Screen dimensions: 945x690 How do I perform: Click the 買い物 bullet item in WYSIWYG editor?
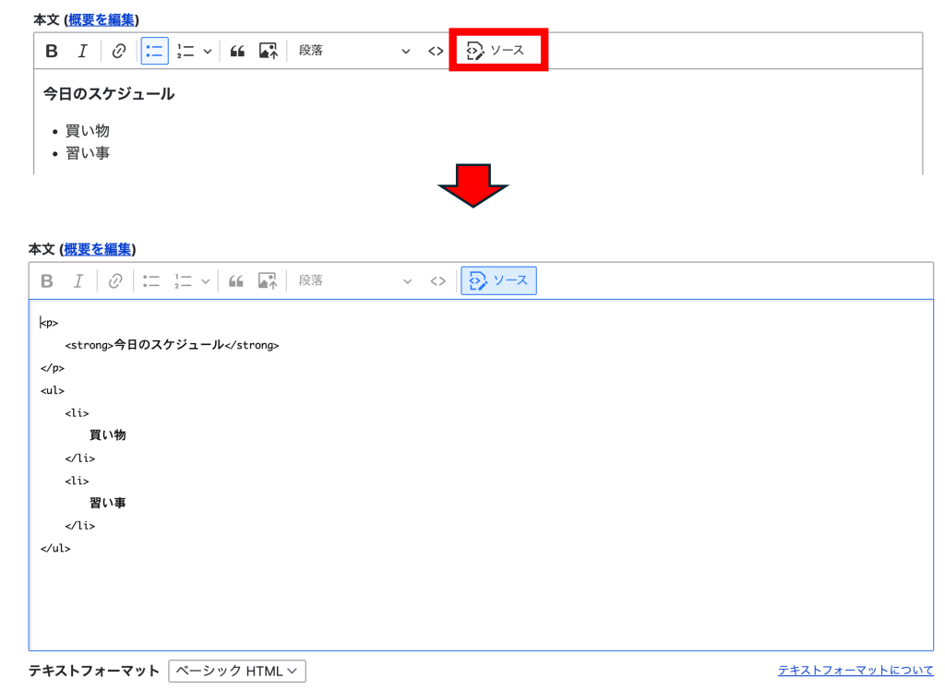pos(87,131)
